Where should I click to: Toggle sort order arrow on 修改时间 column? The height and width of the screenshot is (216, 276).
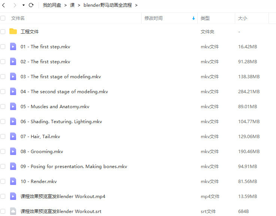(194, 18)
